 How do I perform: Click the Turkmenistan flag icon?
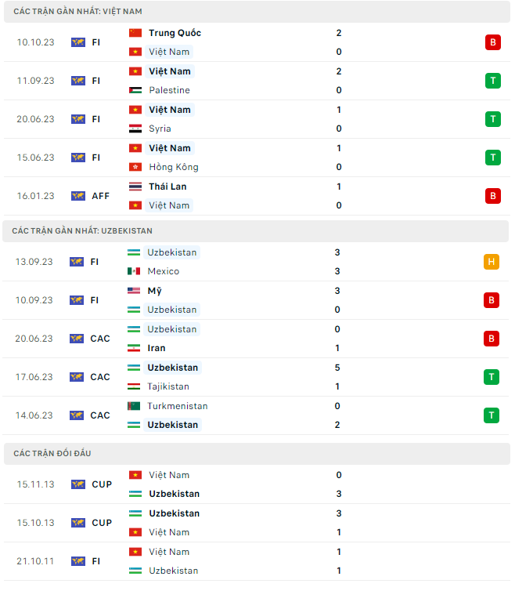tap(134, 406)
